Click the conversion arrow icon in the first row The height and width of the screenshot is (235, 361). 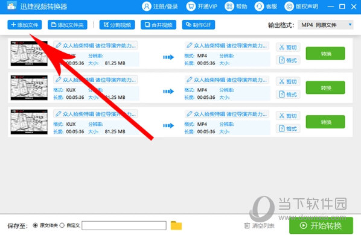(x=168, y=57)
